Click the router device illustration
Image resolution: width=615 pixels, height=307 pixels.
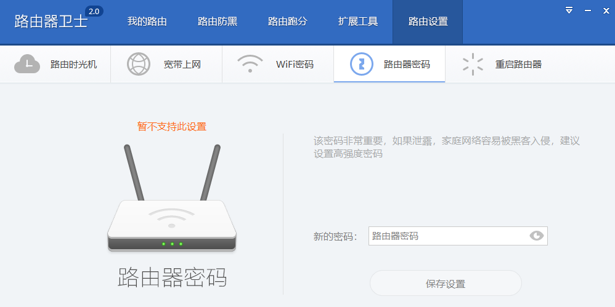click(172, 197)
